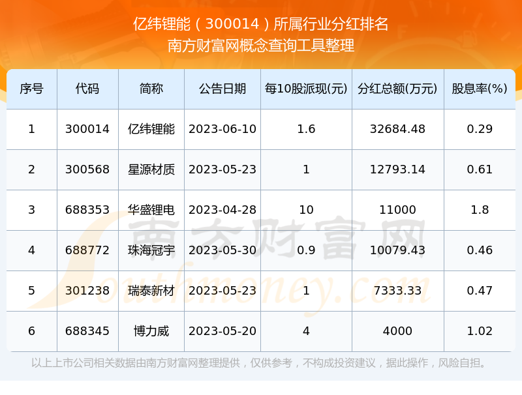Click the 博力威 name cell
Image resolution: width=522 pixels, height=395 pixels.
(151, 331)
